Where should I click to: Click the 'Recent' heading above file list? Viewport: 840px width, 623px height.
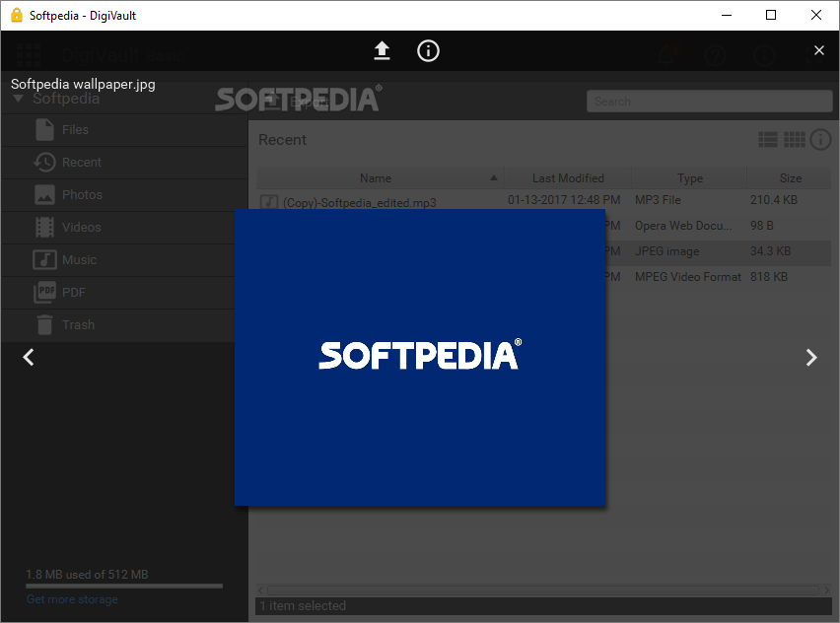(282, 140)
